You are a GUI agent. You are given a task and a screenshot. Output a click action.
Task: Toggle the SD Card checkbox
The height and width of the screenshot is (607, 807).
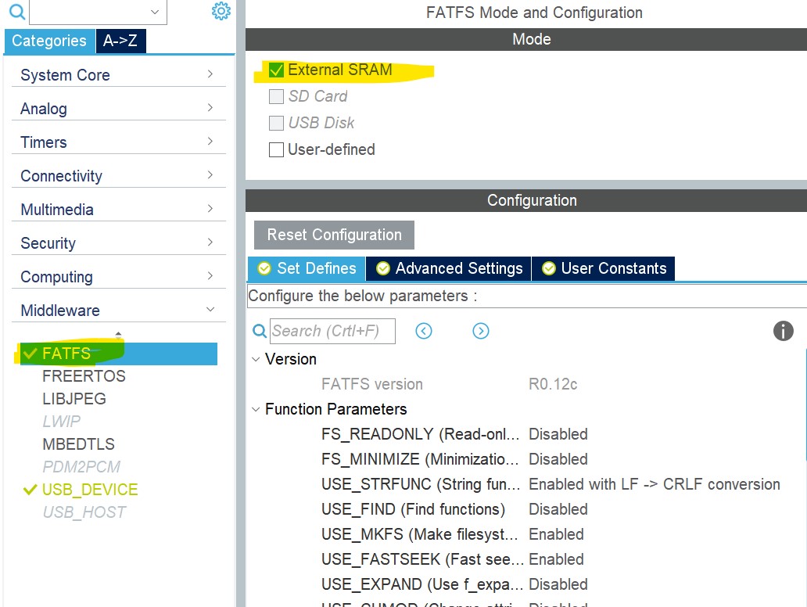pyautogui.click(x=276, y=96)
